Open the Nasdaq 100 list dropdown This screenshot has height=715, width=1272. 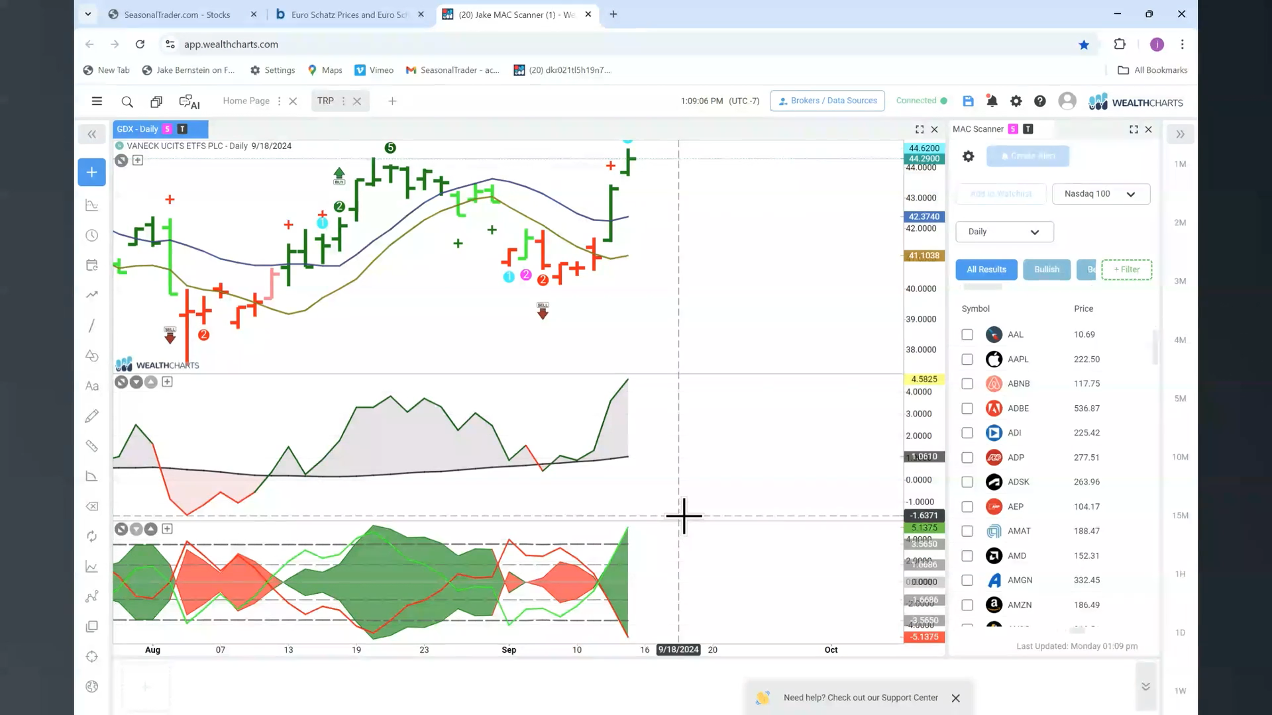click(1100, 194)
